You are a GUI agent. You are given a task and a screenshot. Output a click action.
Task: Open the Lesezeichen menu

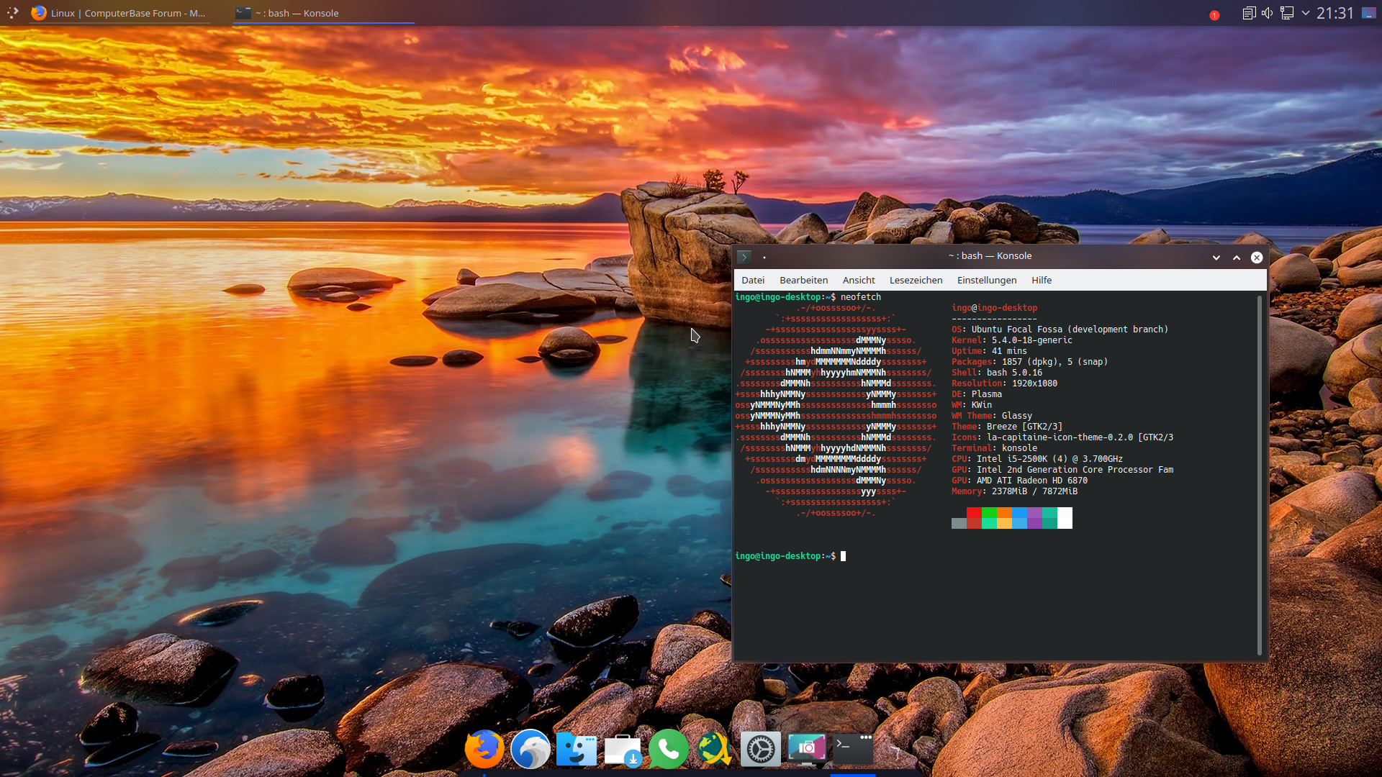916,280
